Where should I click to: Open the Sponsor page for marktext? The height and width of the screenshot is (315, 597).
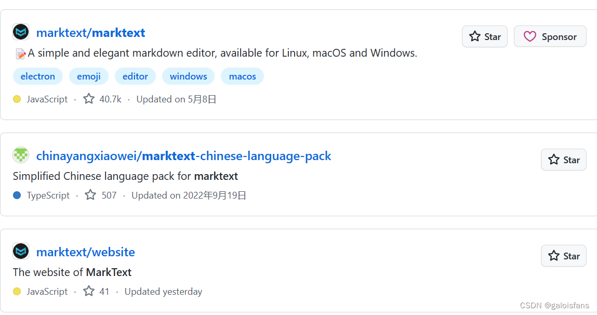click(550, 36)
